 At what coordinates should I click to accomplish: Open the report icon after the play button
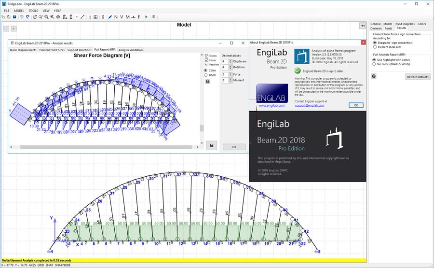[154, 17]
